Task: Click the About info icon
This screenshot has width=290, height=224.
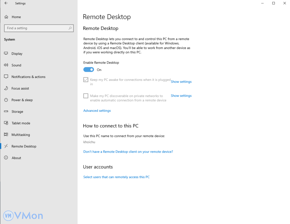Action: (x=6, y=158)
